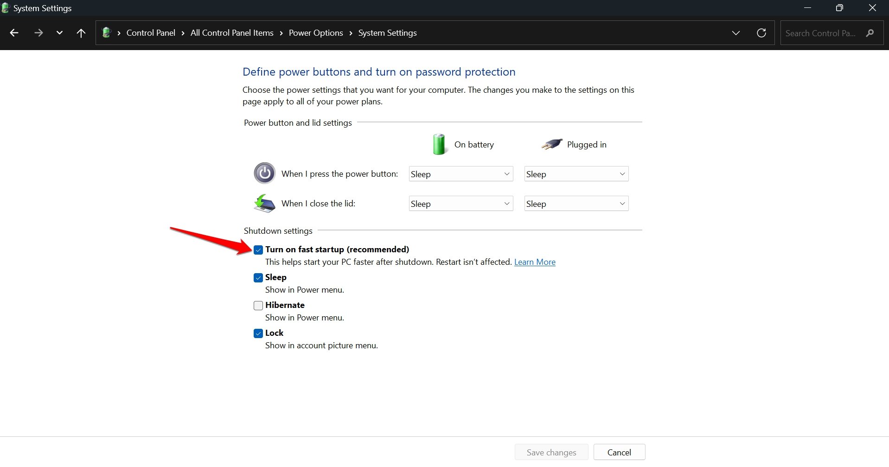Click the Plugged in plug icon

point(552,144)
